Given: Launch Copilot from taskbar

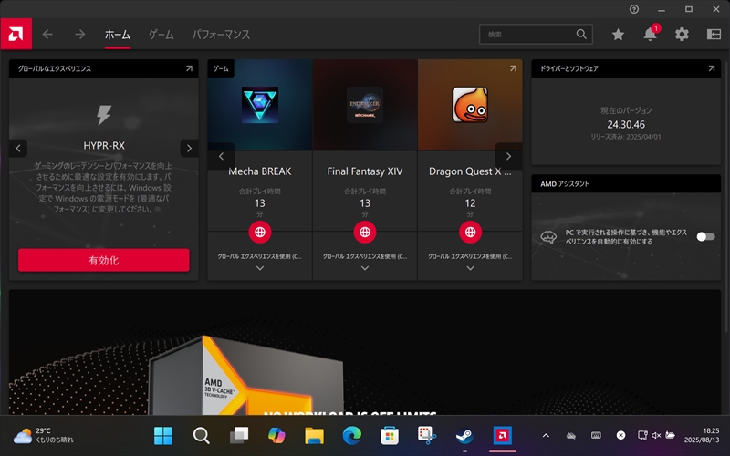Looking at the screenshot, I should 276,436.
